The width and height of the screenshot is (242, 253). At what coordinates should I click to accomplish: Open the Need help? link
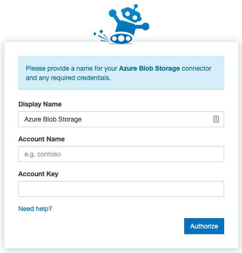(x=35, y=209)
